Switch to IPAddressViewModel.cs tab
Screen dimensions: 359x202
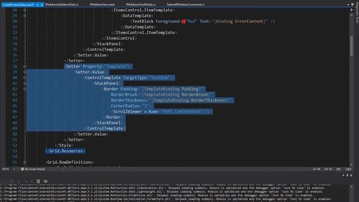(x=141, y=4)
